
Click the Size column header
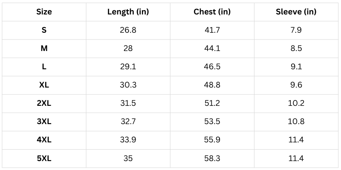(x=44, y=12)
